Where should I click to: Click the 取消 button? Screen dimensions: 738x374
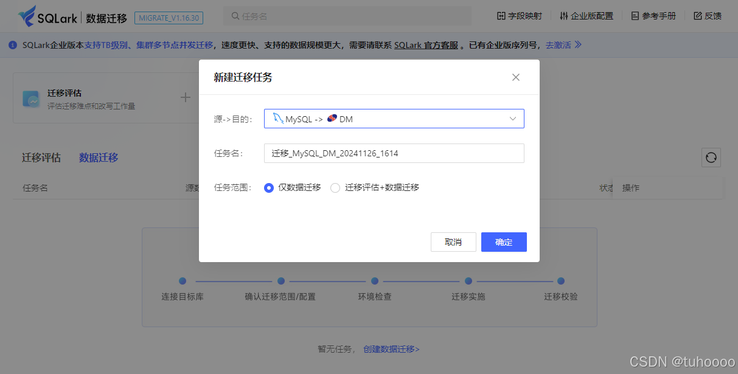(453, 242)
